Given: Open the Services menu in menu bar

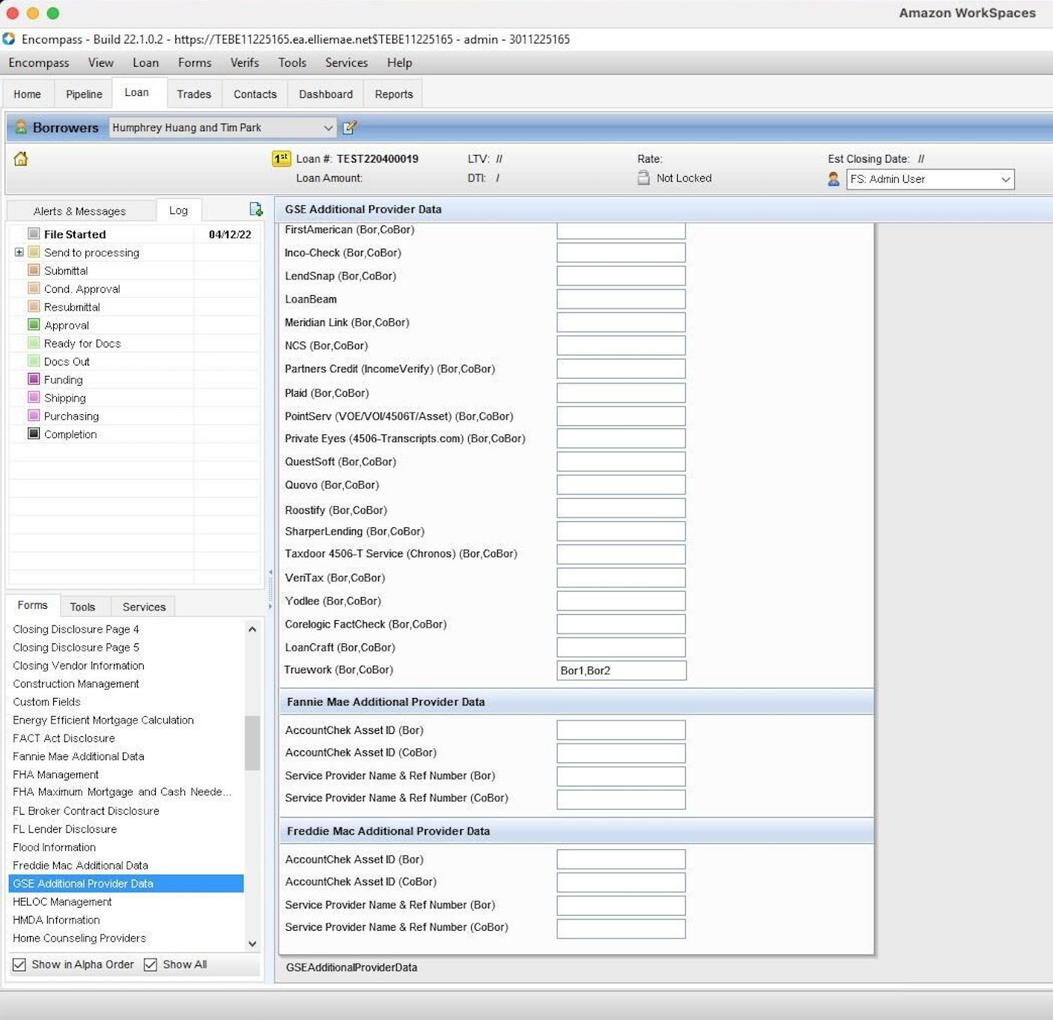Looking at the screenshot, I should tap(347, 63).
